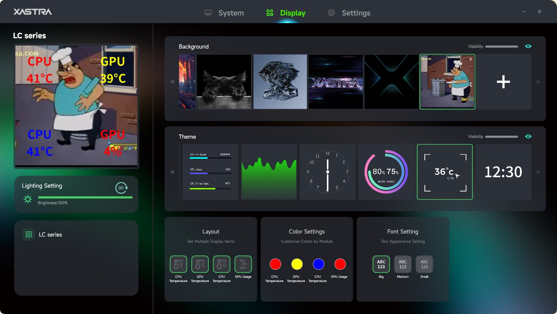Click the "Brightness:100%" label
The height and width of the screenshot is (314, 557).
[52, 203]
